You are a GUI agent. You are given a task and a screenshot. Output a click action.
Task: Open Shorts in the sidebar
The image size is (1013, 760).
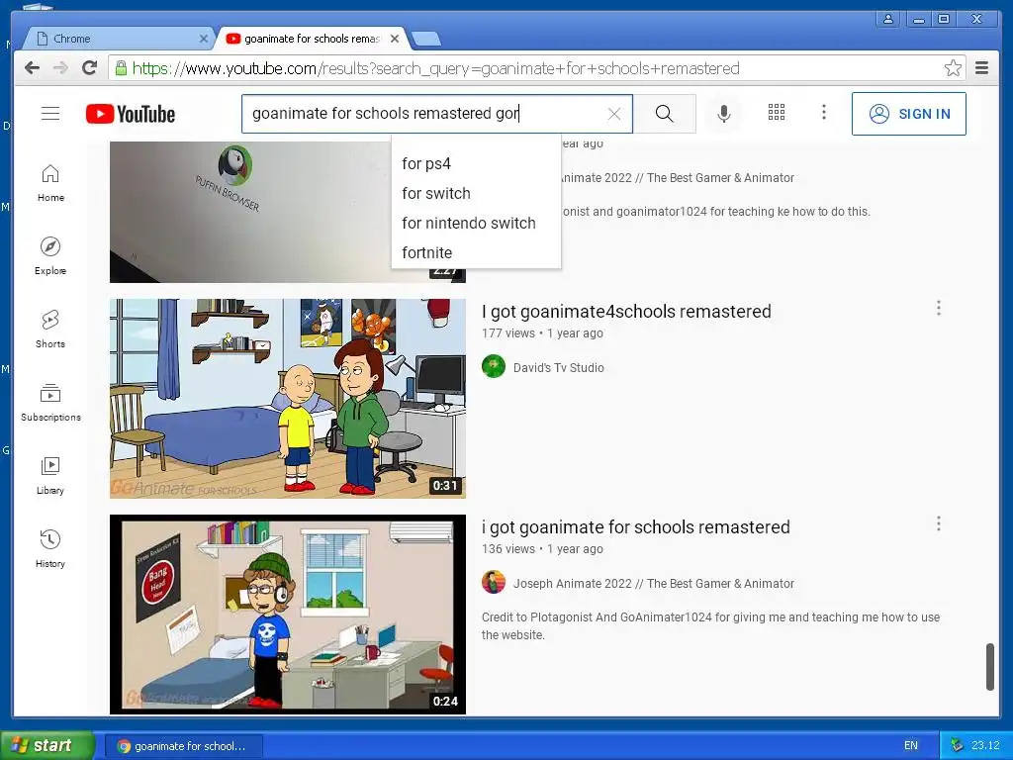tap(50, 330)
